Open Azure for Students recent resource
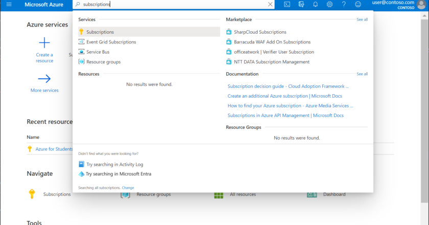Image resolution: width=429 pixels, height=225 pixels. click(x=54, y=149)
